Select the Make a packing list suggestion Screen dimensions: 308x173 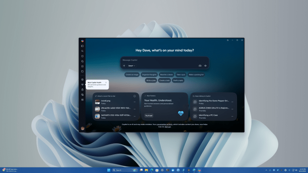tap(196, 74)
